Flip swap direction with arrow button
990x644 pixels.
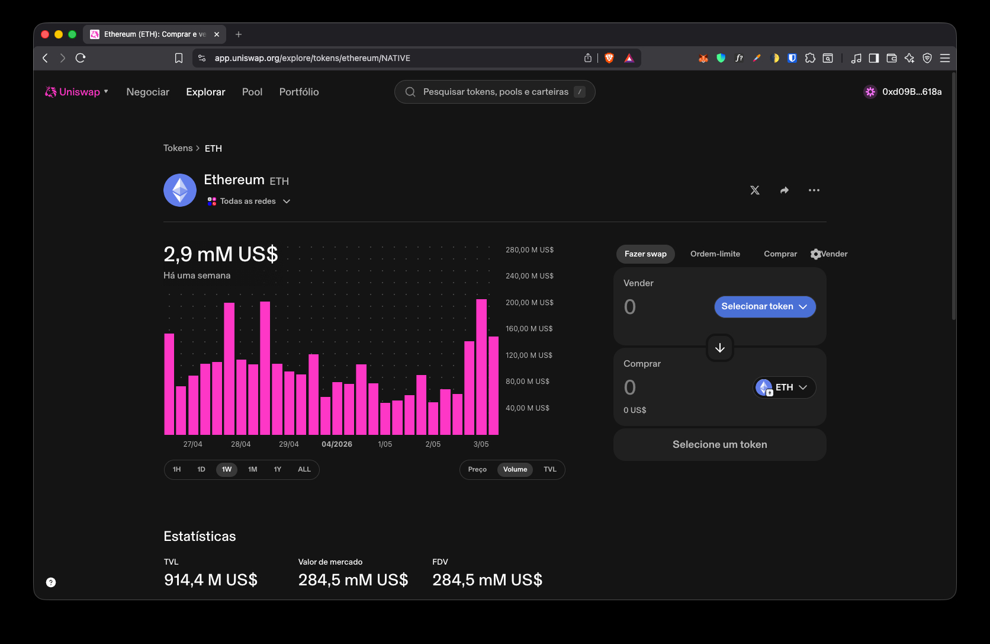(720, 348)
